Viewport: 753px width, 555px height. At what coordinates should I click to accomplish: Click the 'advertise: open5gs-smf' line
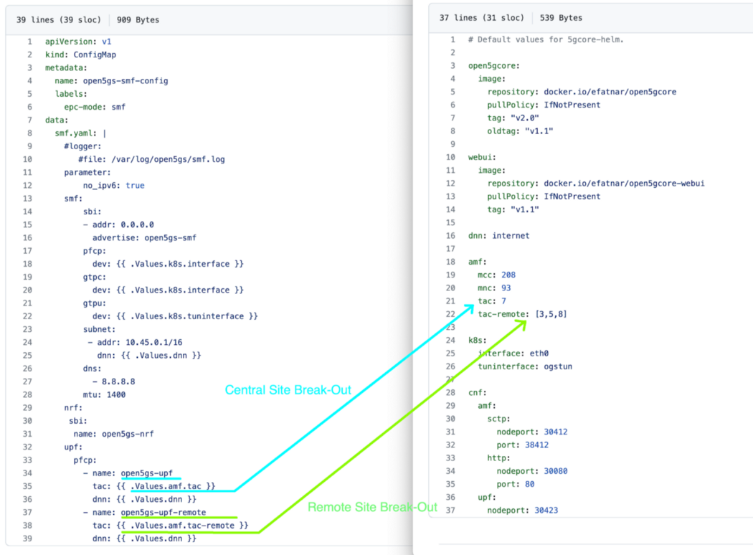pyautogui.click(x=144, y=238)
